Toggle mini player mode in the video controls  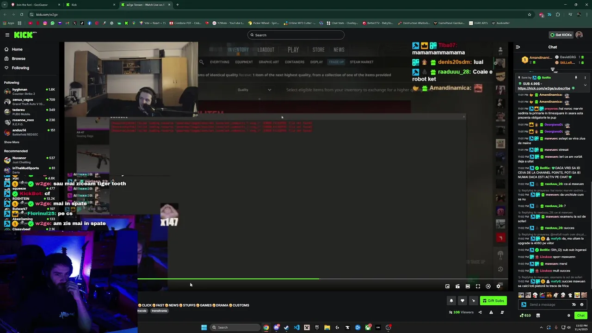447,286
